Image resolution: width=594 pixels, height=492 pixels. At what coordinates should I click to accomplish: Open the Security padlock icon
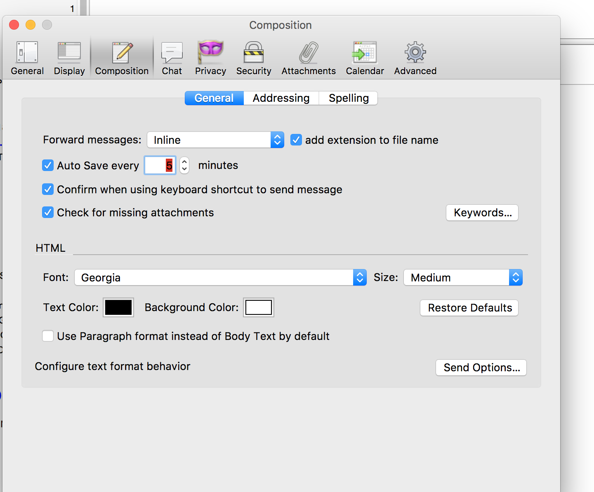254,52
